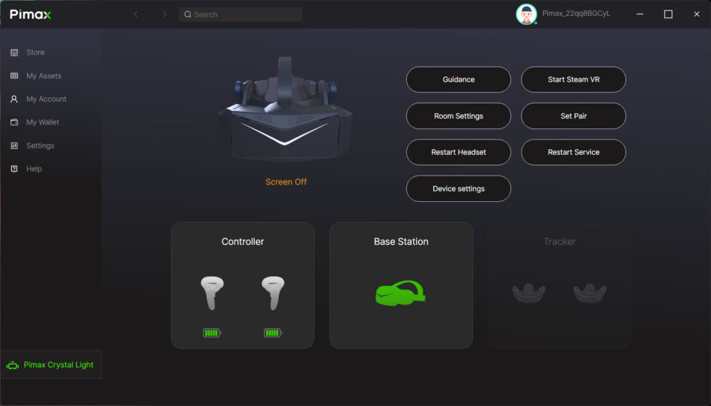Click the left controller battery indicator
Viewport: 711px width, 406px height.
click(212, 333)
